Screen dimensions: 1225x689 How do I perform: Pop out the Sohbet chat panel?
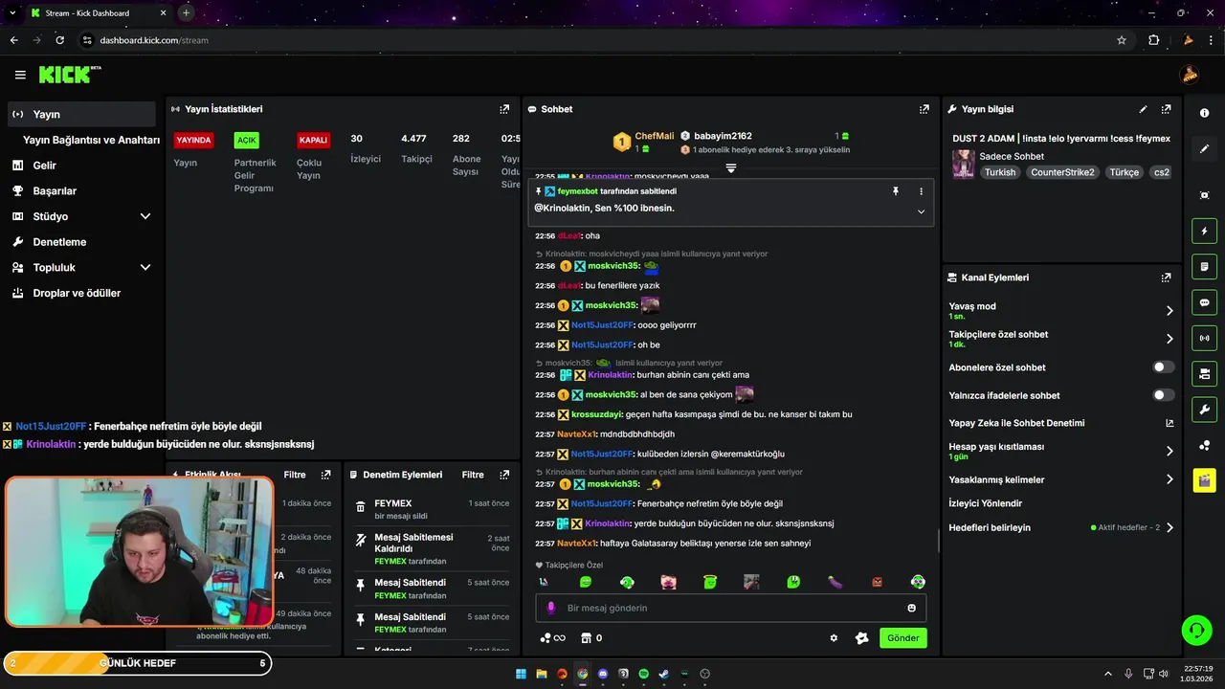click(x=924, y=109)
